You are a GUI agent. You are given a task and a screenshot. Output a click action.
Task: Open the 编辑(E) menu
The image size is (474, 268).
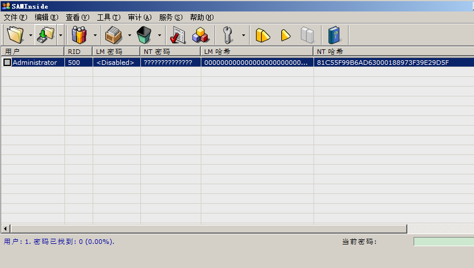(x=46, y=17)
